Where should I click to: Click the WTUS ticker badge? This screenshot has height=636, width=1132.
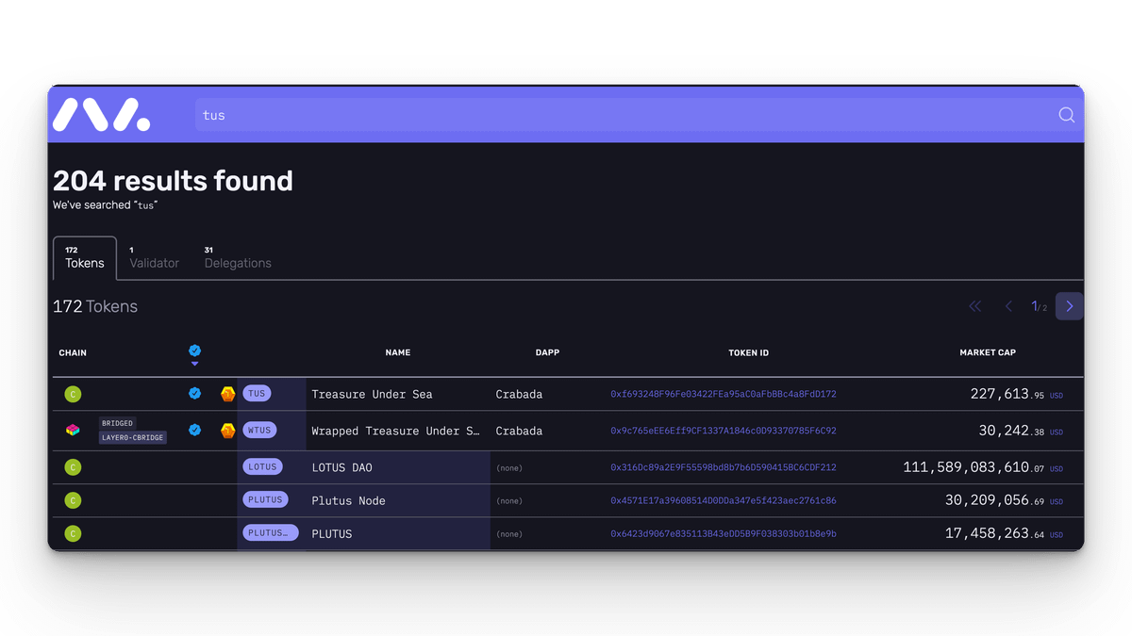(x=258, y=431)
